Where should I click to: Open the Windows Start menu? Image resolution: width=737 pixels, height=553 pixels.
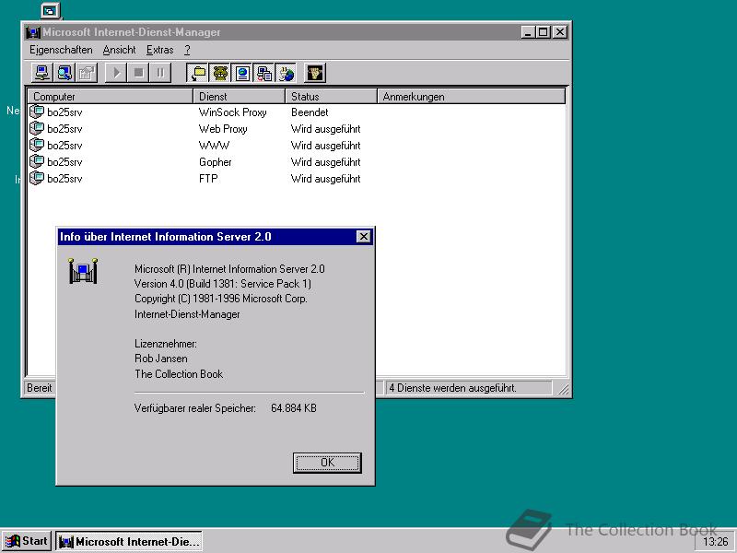27,541
